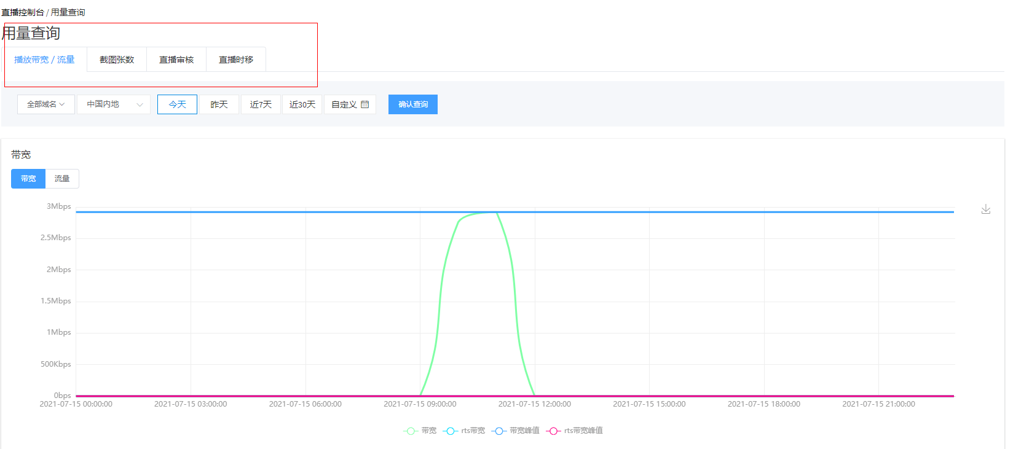This screenshot has width=1013, height=449.
Task: Choose 近30天 time range
Action: [x=302, y=104]
